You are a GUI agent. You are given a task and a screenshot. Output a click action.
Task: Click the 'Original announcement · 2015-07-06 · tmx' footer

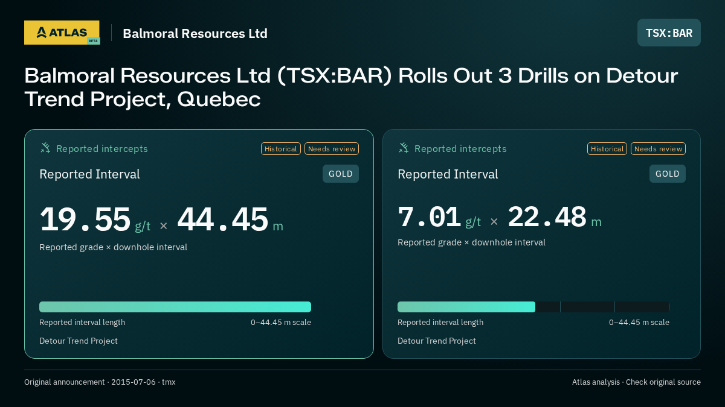100,382
